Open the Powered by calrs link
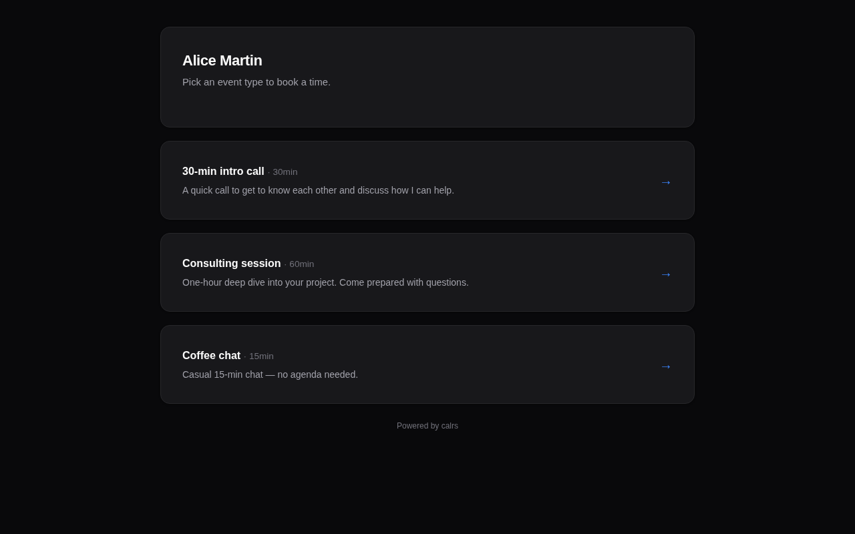Viewport: 855px width, 534px height. coord(427,426)
